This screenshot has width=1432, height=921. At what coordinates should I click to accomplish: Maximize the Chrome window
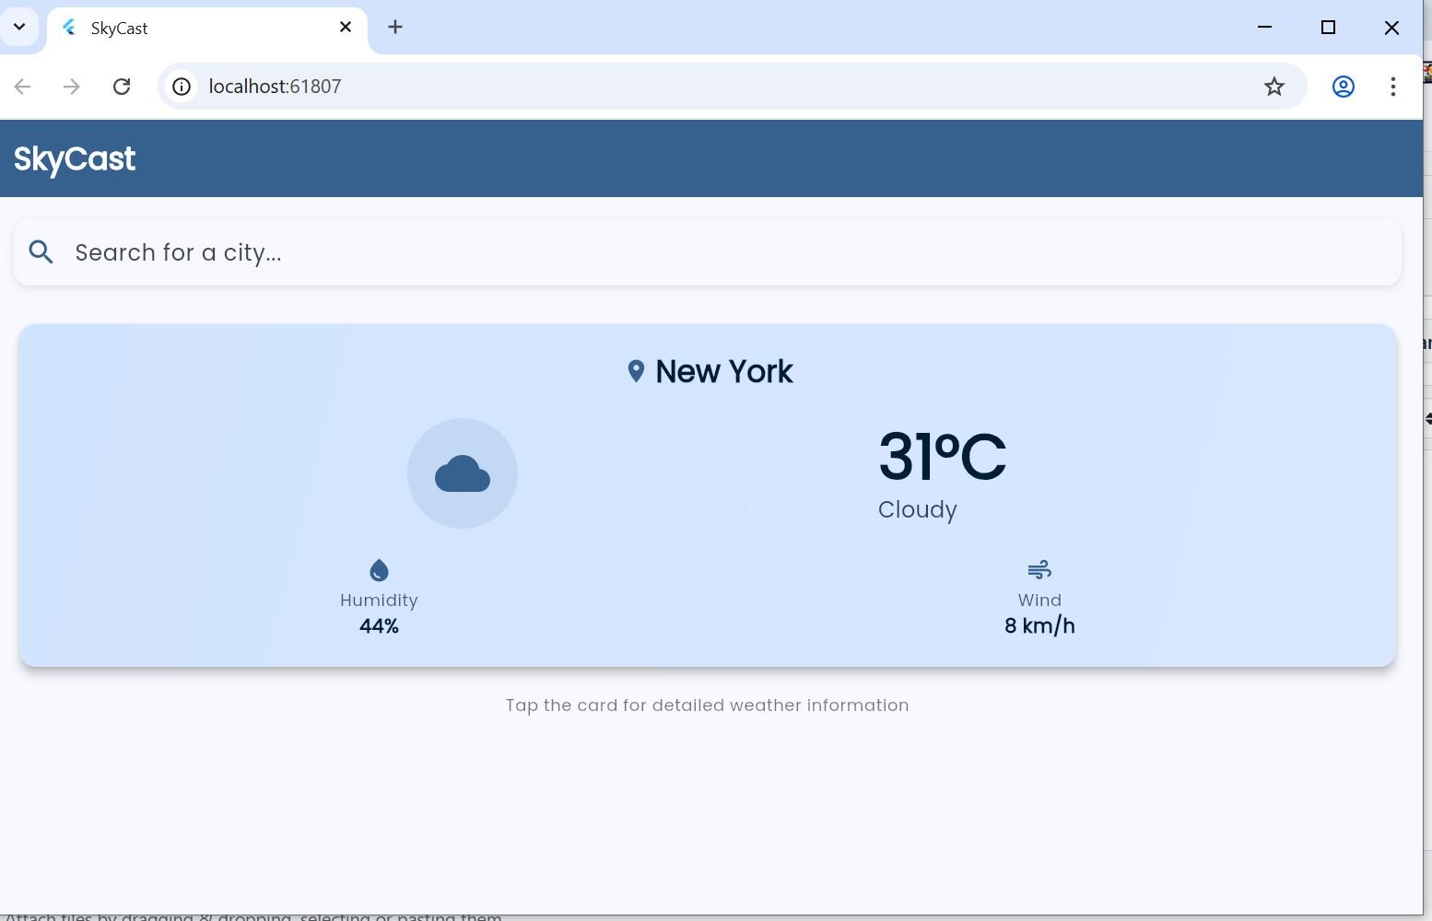1328,28
